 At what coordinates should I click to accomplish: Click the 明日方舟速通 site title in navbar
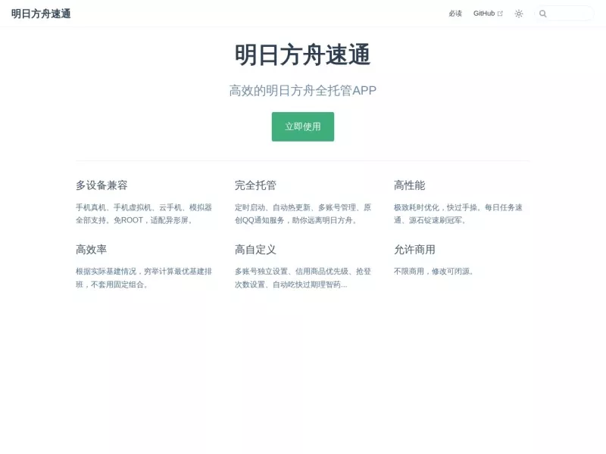pos(41,14)
